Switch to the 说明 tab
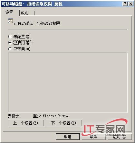Image resolution: width=135 pixels, height=143 pixels. pos(27,13)
